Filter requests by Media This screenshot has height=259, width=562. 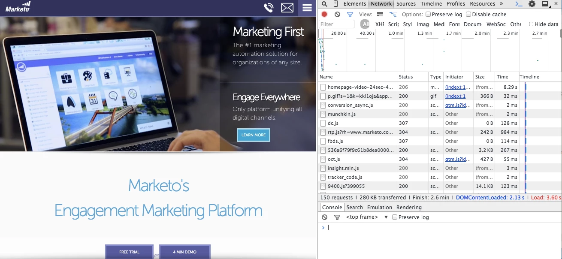(439, 24)
